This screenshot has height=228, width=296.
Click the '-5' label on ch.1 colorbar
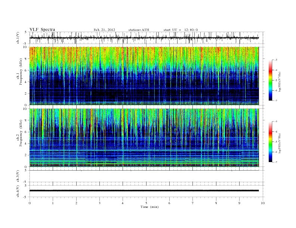(276, 80)
